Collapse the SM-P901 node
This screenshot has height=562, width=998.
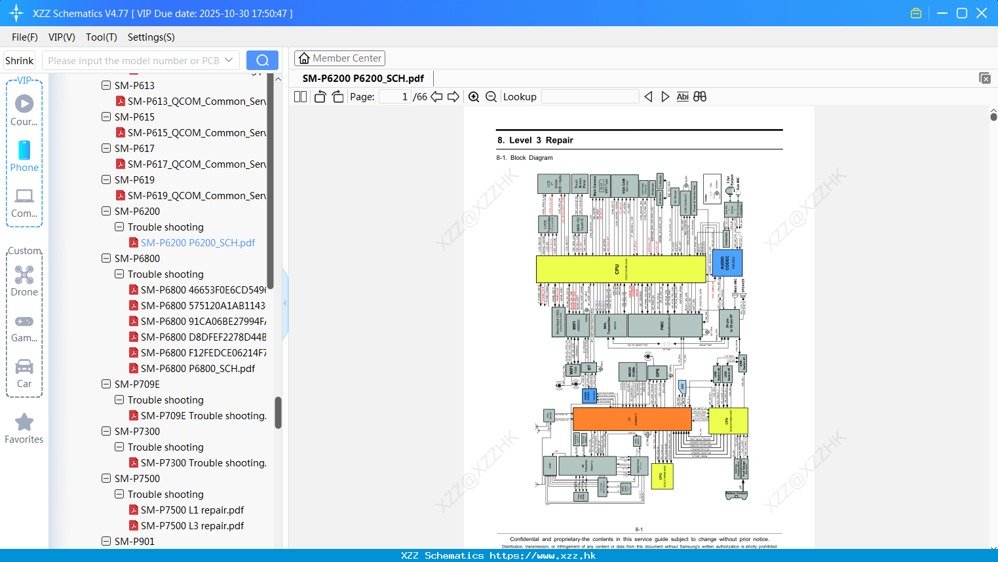tap(106, 541)
